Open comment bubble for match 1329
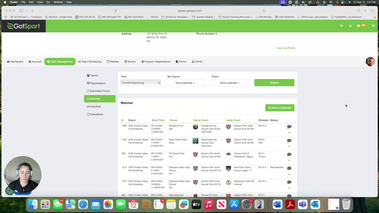 289,141
